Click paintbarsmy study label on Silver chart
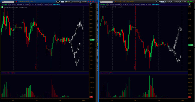The image size is (195, 102). click(156, 4)
